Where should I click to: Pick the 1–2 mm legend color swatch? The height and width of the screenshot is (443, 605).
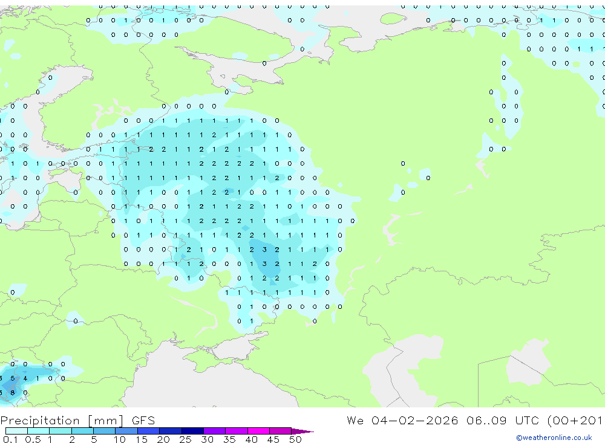point(60,431)
